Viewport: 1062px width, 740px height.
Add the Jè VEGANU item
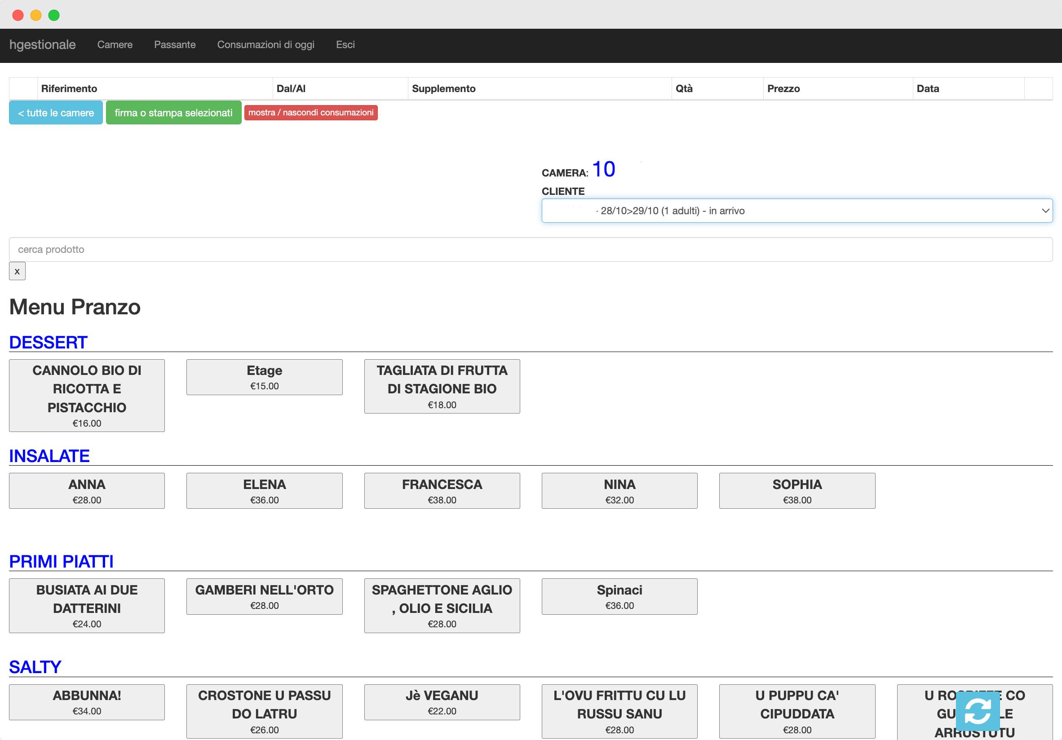(442, 702)
